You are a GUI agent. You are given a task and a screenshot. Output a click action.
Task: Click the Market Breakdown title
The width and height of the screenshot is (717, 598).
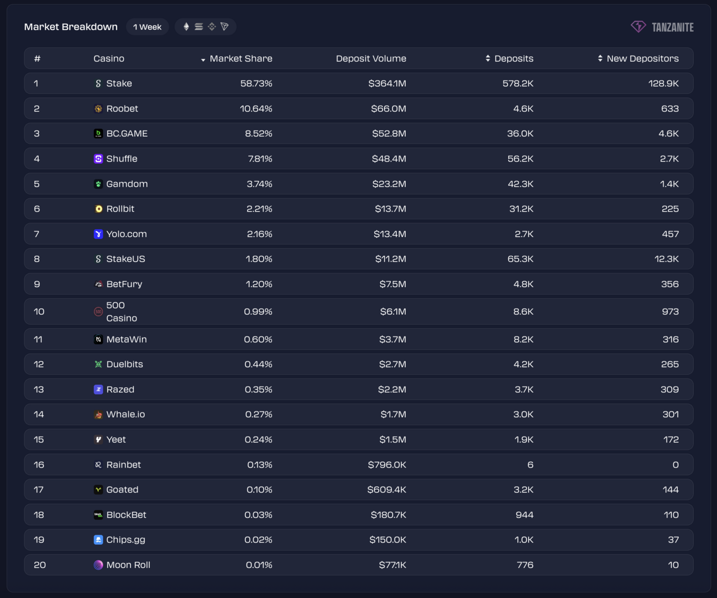[x=71, y=27]
